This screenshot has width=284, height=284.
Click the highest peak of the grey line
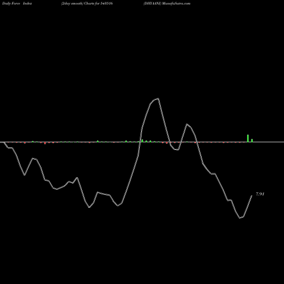coord(158,98)
